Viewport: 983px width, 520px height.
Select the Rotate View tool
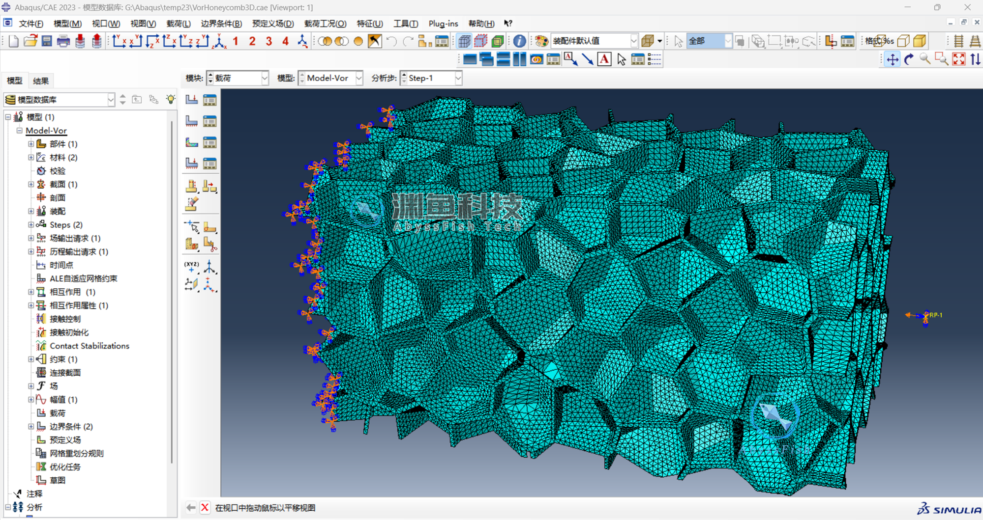coord(909,59)
